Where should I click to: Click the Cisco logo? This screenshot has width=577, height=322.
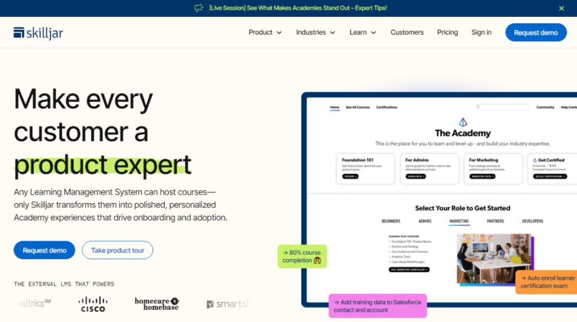point(93,305)
